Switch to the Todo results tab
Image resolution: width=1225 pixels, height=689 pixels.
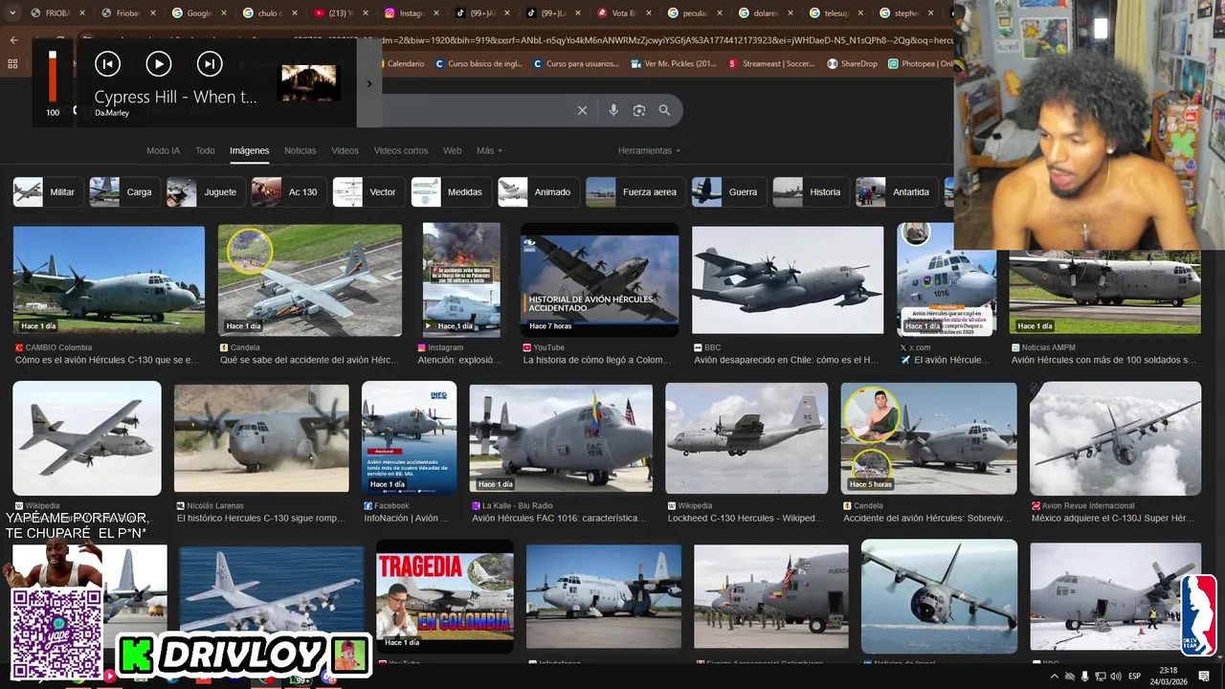click(x=205, y=150)
